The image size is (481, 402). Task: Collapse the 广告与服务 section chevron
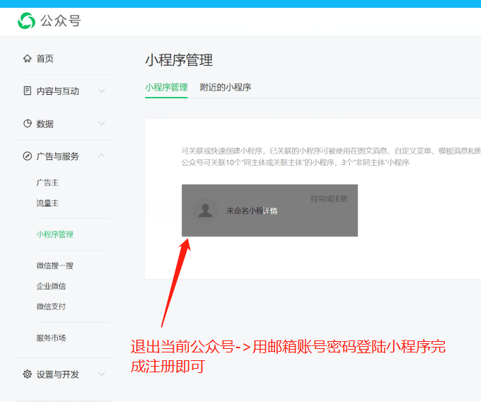pyautogui.click(x=102, y=156)
